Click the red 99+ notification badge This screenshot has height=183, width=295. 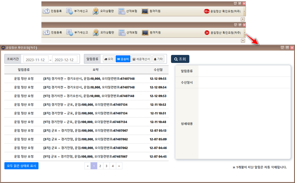coord(206,11)
